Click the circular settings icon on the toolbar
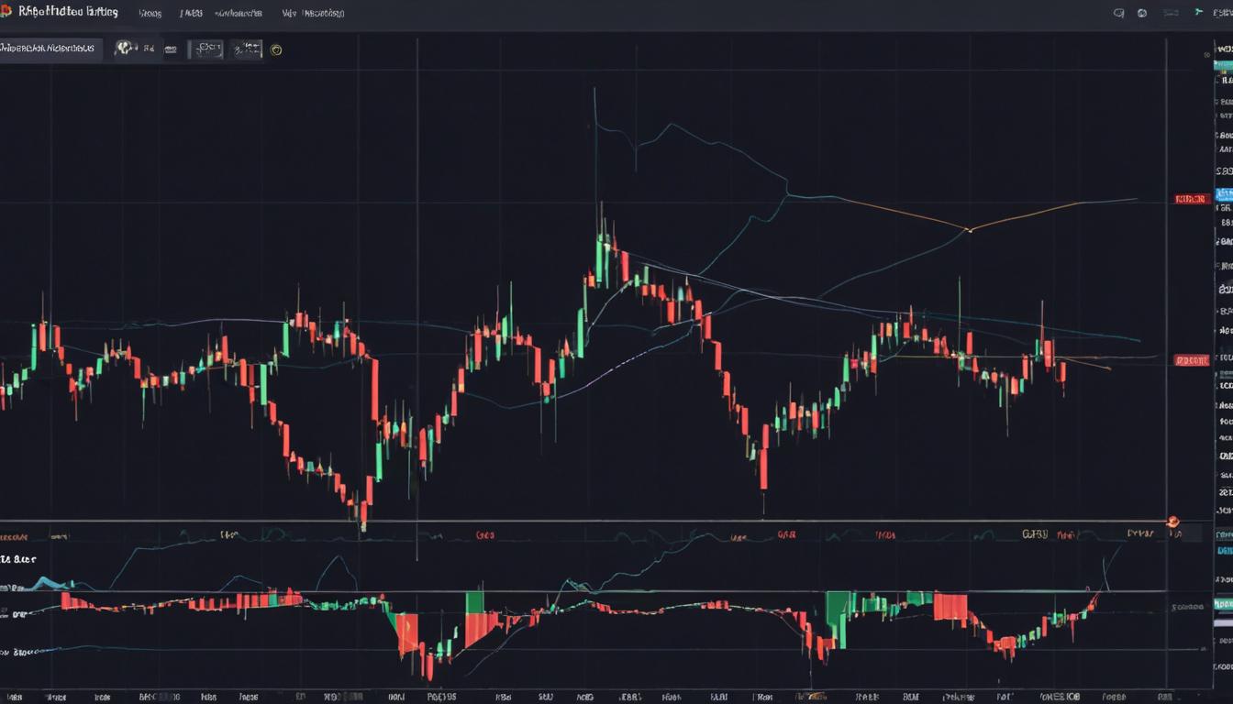The height and width of the screenshot is (704, 1233). [x=277, y=49]
